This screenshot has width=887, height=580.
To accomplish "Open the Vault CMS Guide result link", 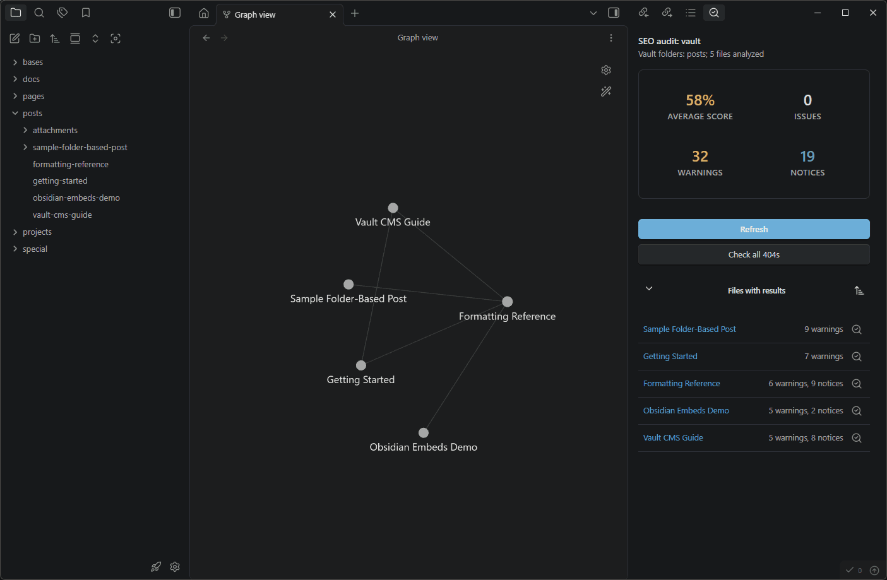I will click(673, 437).
